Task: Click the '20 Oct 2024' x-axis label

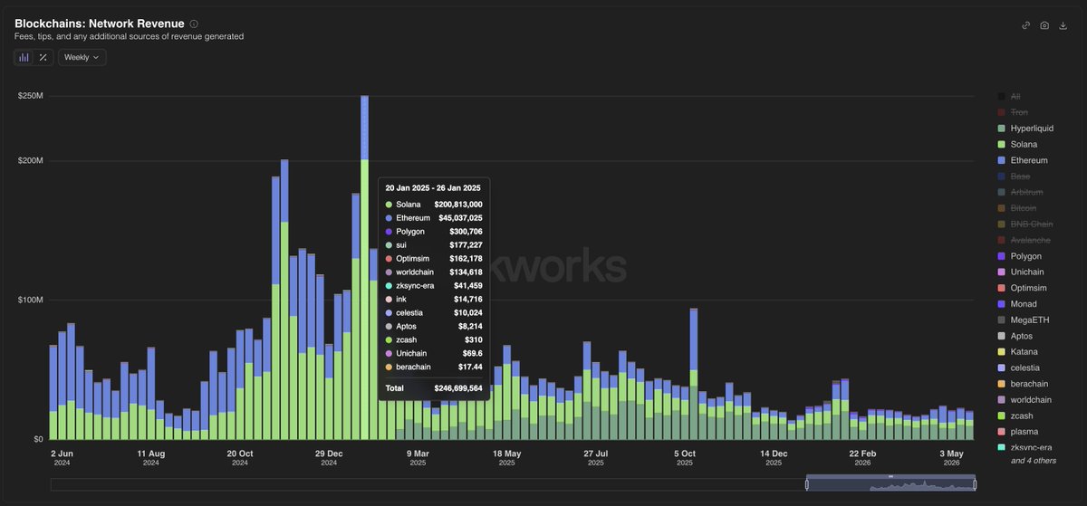Action: coord(240,457)
